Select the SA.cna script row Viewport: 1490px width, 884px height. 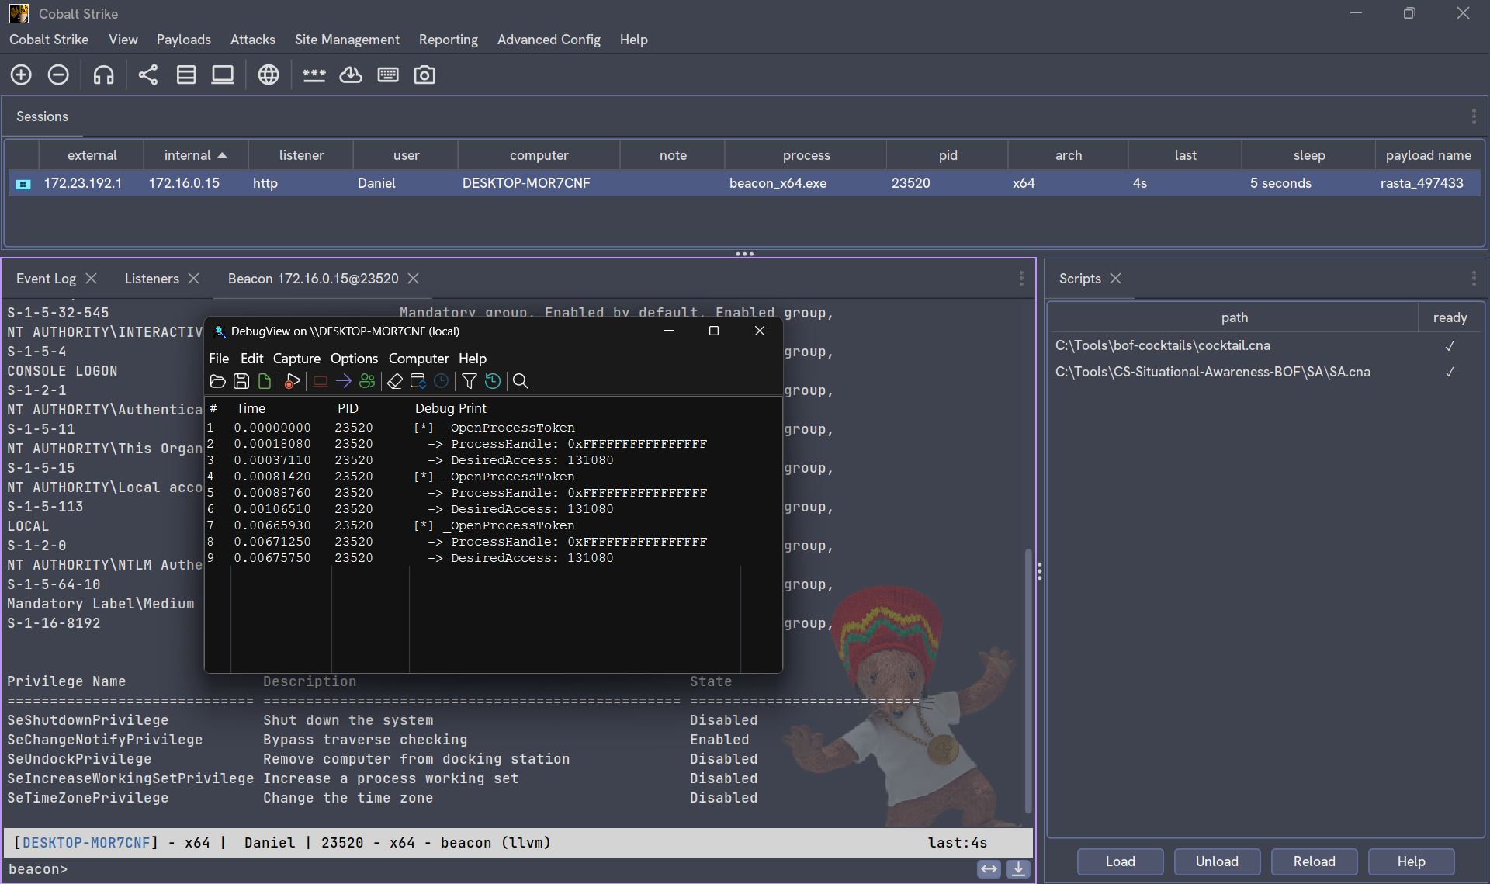coord(1265,372)
